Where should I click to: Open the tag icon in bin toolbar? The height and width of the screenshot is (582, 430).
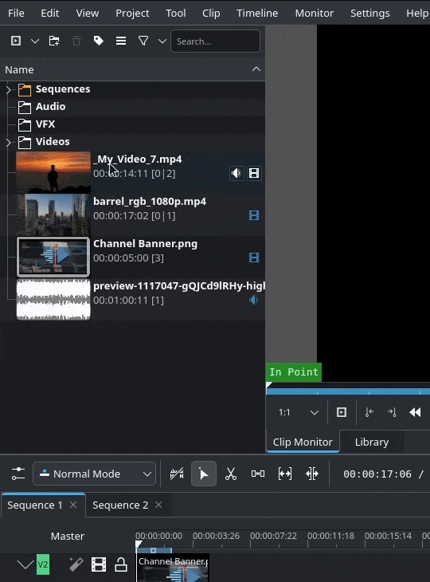click(98, 41)
